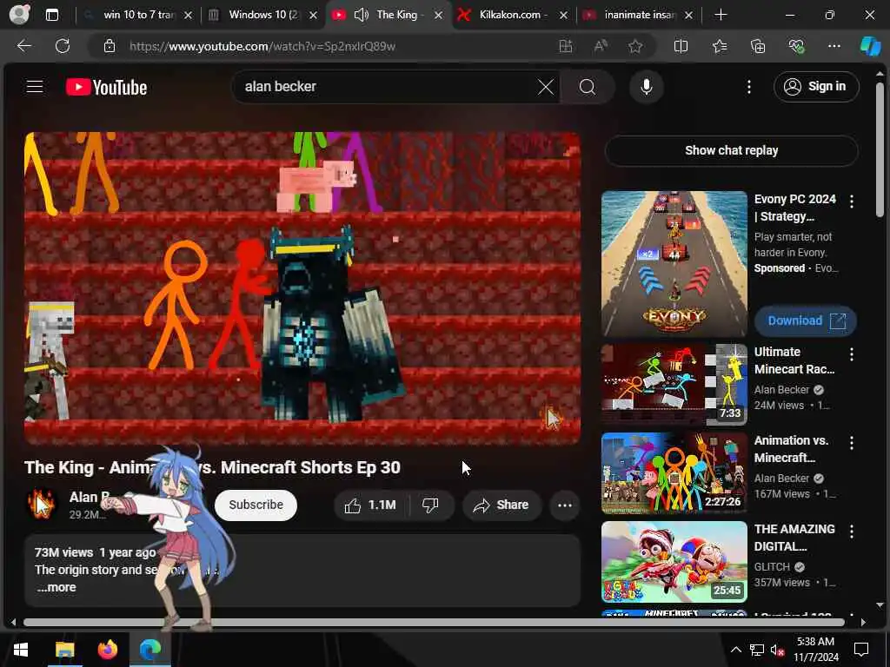Screen dimensions: 890x667
Task: Switch to Kilkakon.com tab
Action: 514,15
